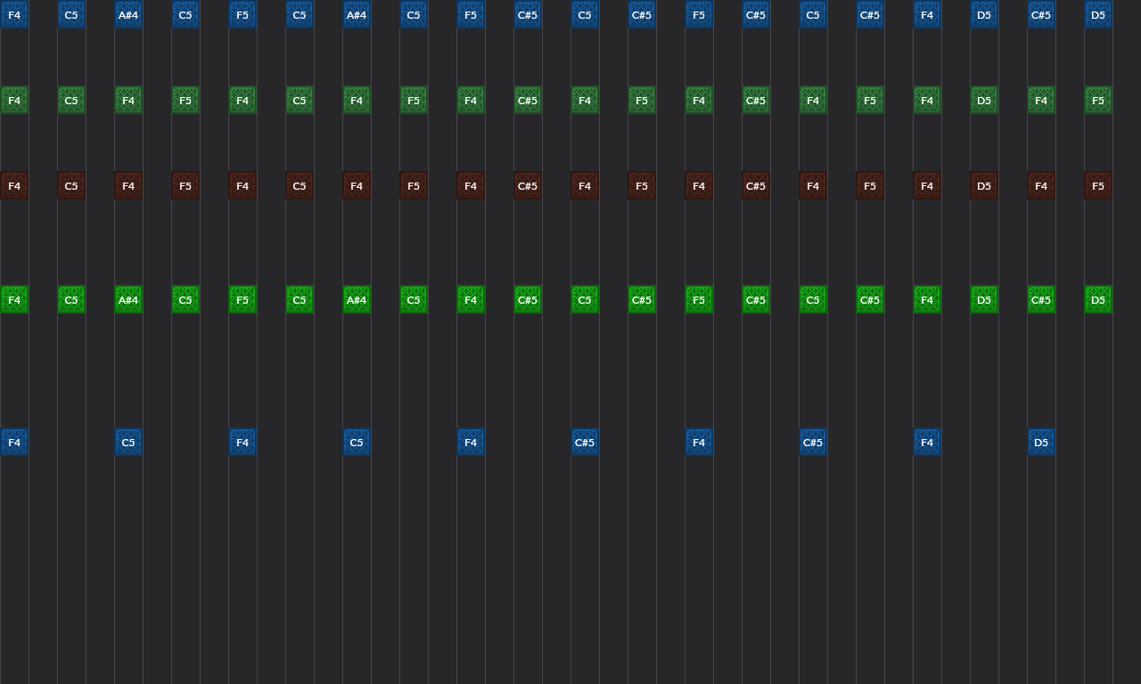Select first F5 note in bright green row

click(242, 300)
